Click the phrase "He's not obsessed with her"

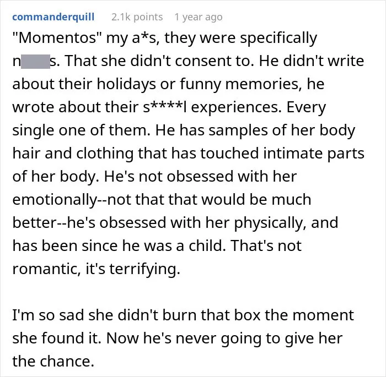click(x=200, y=177)
